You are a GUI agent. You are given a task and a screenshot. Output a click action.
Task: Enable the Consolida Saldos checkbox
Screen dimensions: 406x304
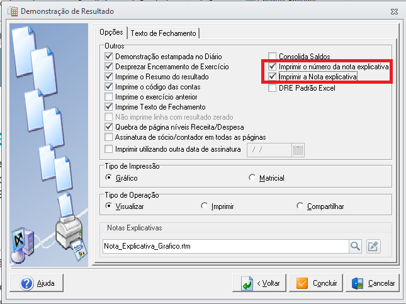272,56
